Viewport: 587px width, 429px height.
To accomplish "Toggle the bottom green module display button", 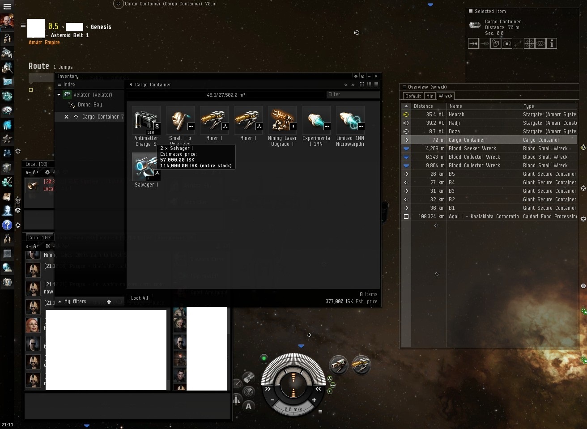I will 330,391.
